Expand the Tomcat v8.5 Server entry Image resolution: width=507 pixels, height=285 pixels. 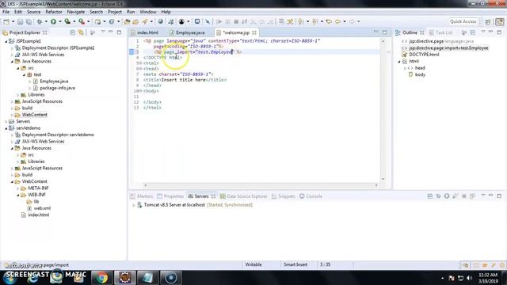(134, 205)
